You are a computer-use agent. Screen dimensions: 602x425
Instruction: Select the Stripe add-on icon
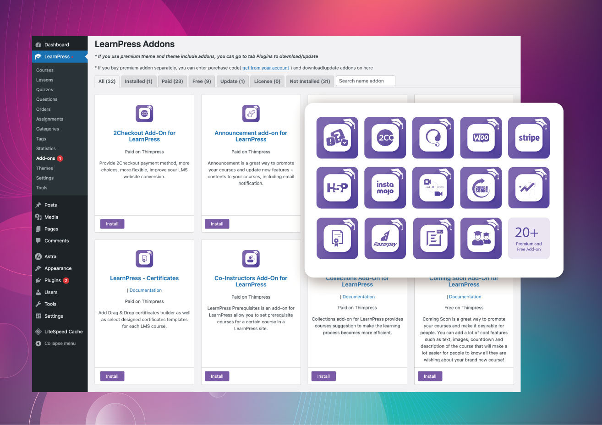tap(529, 138)
